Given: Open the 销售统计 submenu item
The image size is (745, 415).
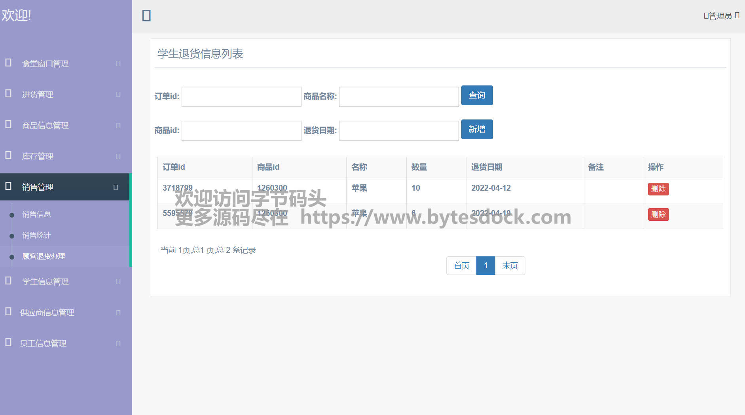Looking at the screenshot, I should point(36,235).
